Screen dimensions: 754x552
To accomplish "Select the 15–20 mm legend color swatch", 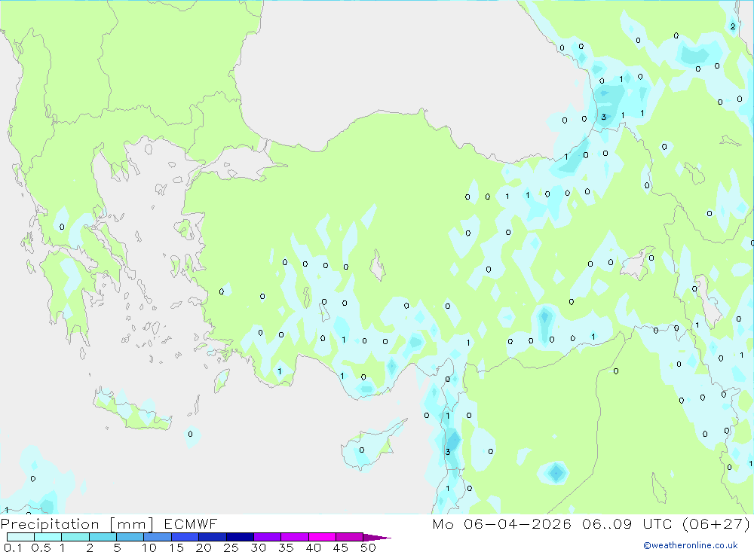I will click(x=185, y=537).
